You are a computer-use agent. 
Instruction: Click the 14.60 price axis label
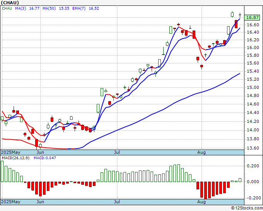(253, 104)
